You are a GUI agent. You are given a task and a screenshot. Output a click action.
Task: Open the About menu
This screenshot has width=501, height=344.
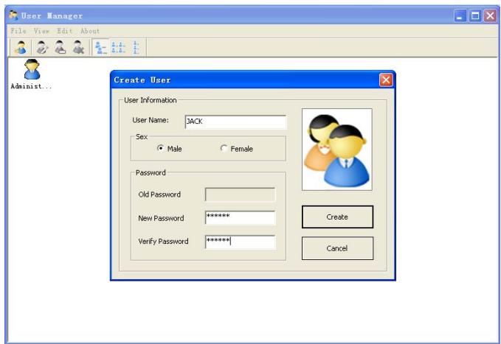click(89, 30)
